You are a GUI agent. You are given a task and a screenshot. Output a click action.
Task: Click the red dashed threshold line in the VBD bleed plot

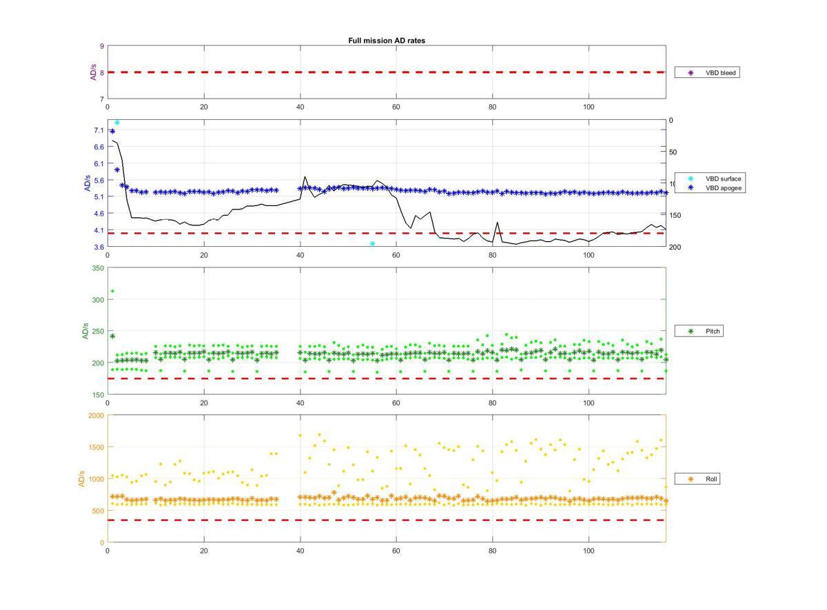click(386, 72)
